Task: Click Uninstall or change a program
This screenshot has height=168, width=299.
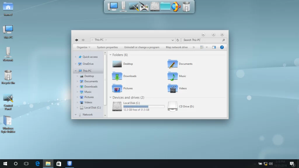Action: (x=142, y=47)
